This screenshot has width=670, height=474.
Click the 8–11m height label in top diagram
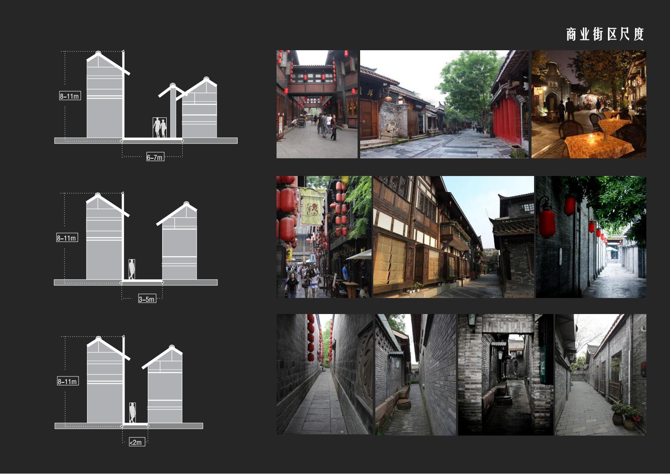[70, 96]
